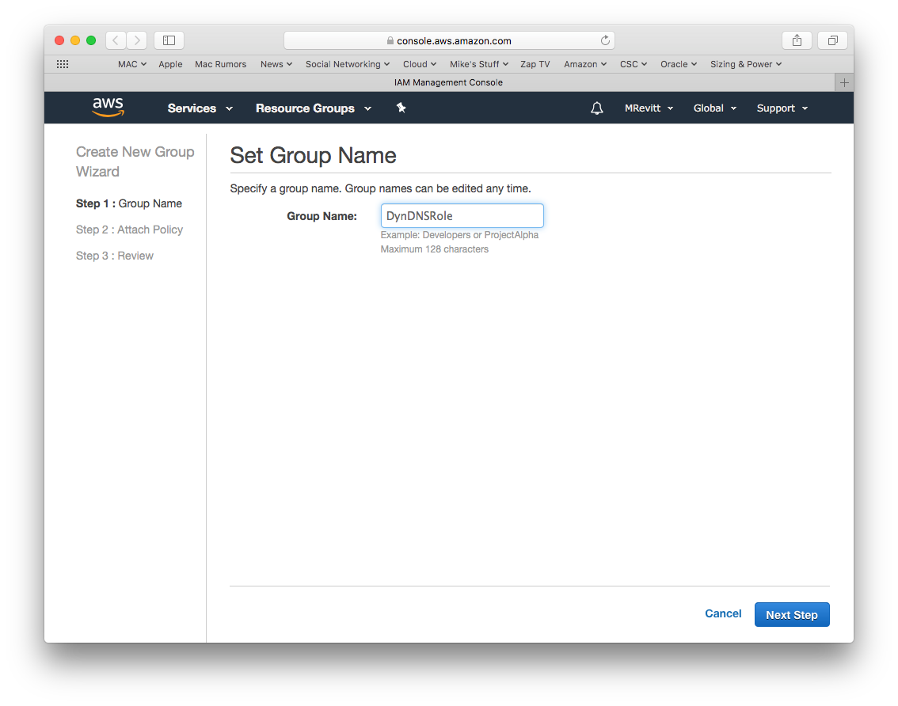Reload the page with refresh icon
The image size is (898, 706).
click(x=605, y=40)
